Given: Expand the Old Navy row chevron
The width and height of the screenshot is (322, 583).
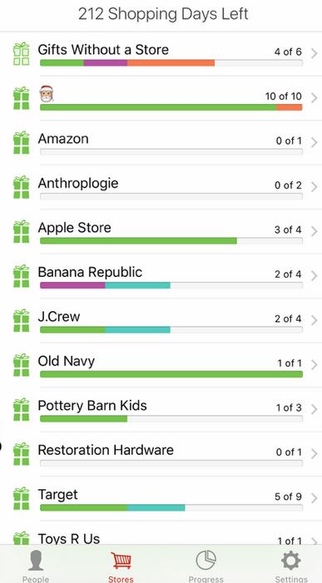Looking at the screenshot, I should tap(315, 364).
